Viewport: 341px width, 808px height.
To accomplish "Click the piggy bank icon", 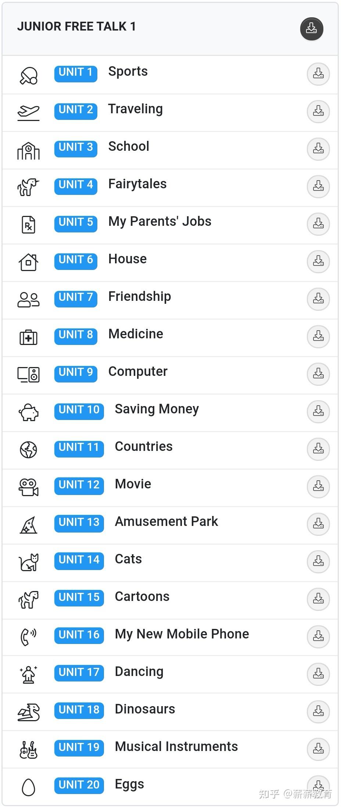I will pyautogui.click(x=29, y=412).
